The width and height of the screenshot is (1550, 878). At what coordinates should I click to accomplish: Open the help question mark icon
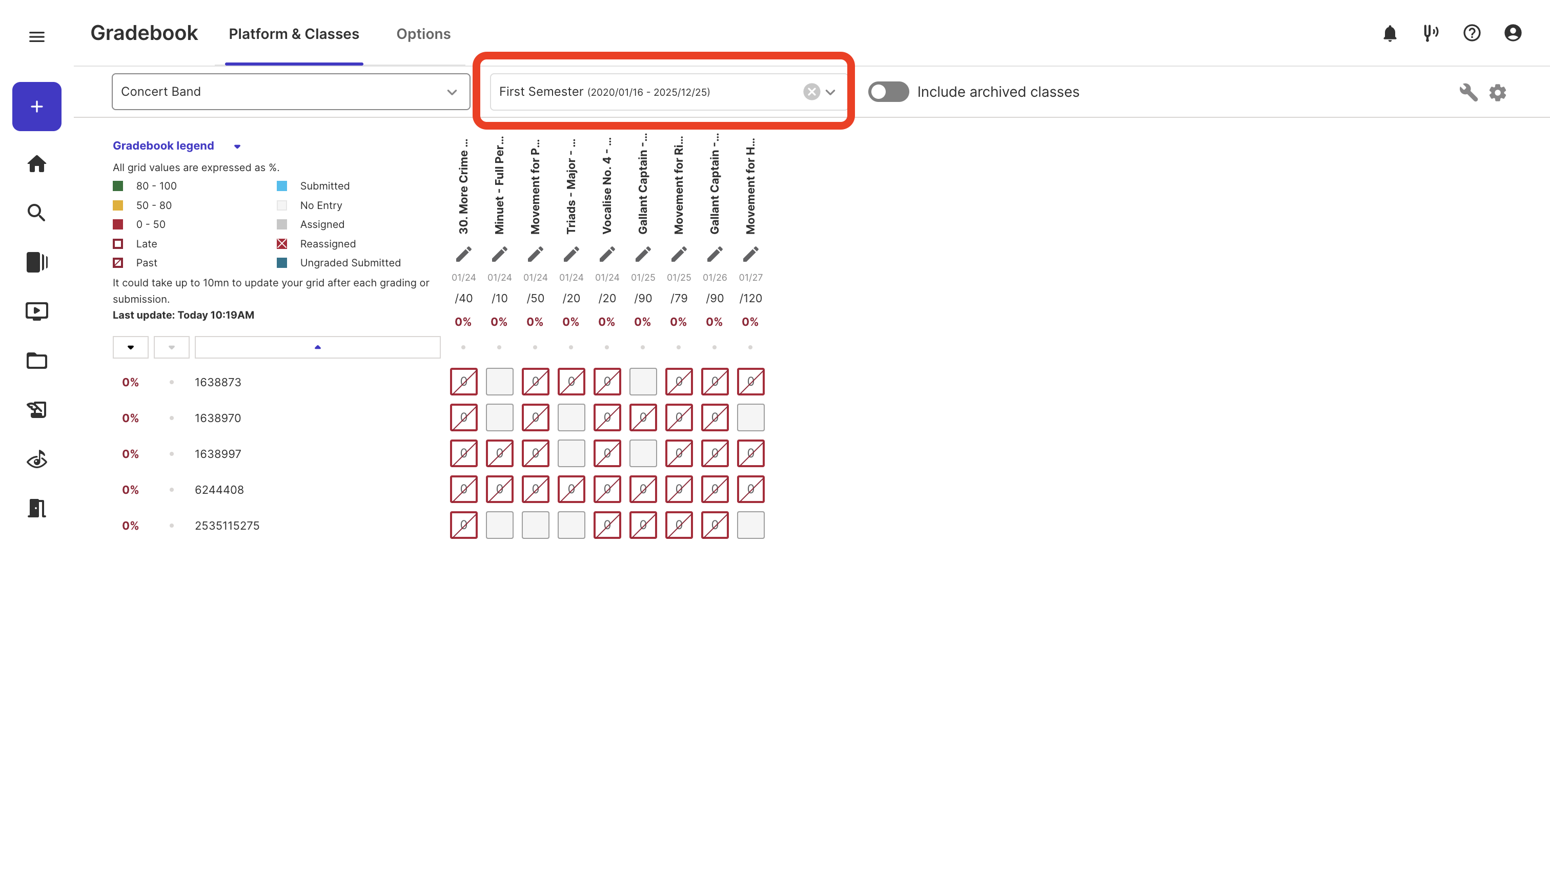[1471, 33]
